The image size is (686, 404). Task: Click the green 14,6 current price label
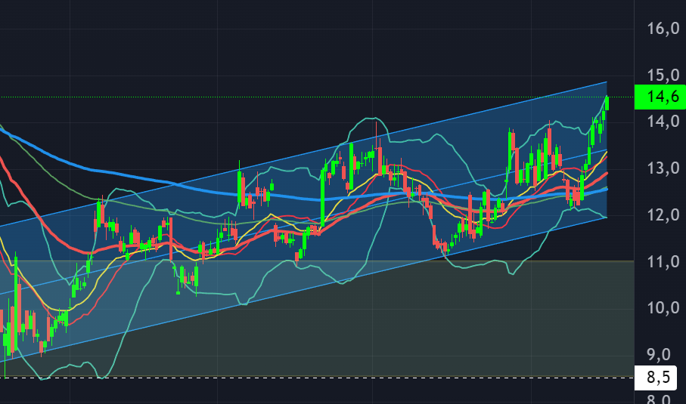(660, 97)
